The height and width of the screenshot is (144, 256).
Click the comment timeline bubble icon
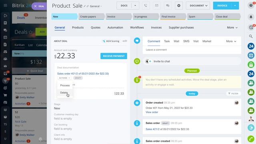(137, 40)
